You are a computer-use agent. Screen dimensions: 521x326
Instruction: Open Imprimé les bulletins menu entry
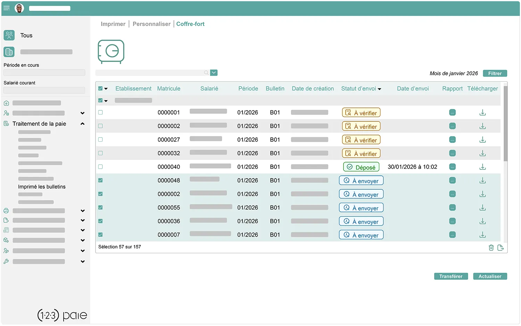(42, 186)
